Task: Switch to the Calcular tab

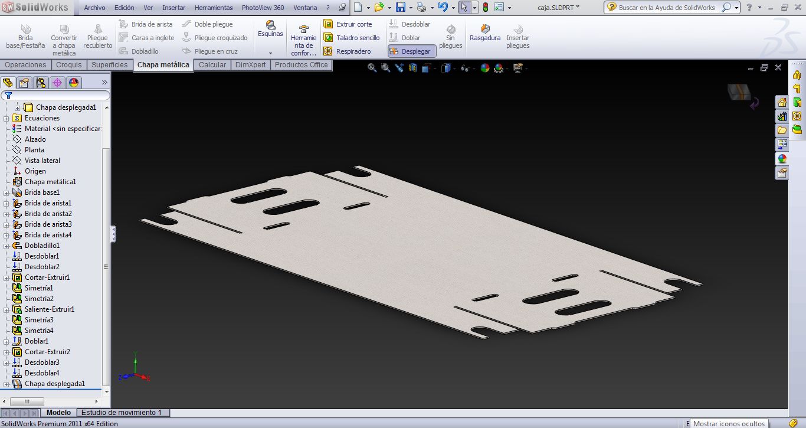Action: pyautogui.click(x=212, y=65)
